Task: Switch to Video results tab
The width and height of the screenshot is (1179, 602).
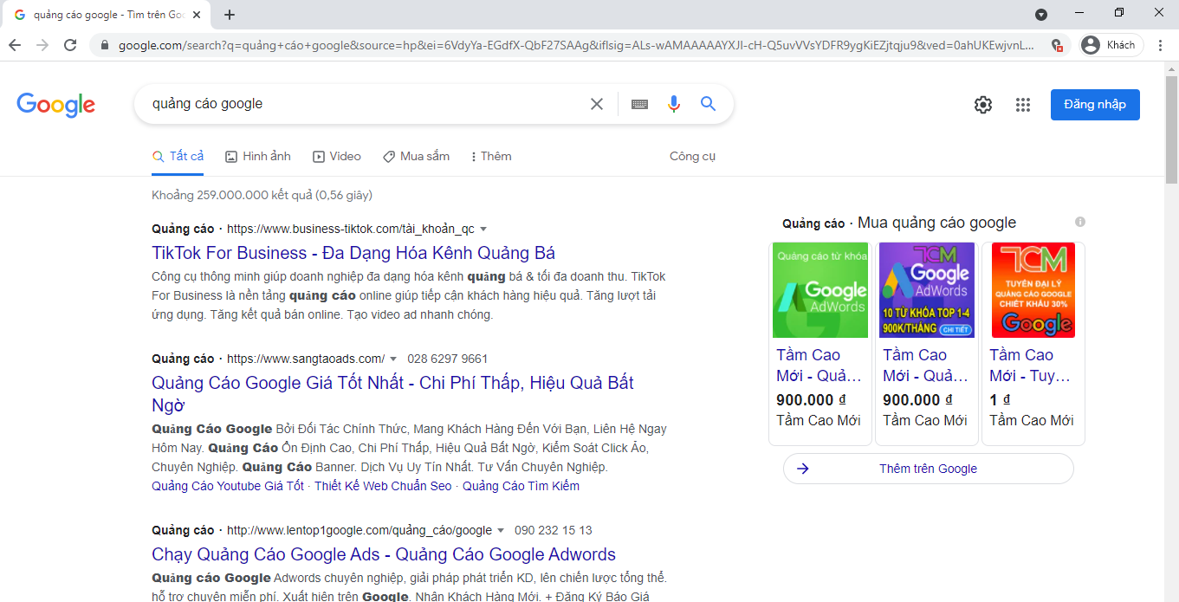Action: 337,156
